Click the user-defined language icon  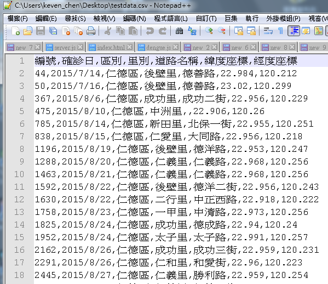pyautogui.click(x=306, y=31)
